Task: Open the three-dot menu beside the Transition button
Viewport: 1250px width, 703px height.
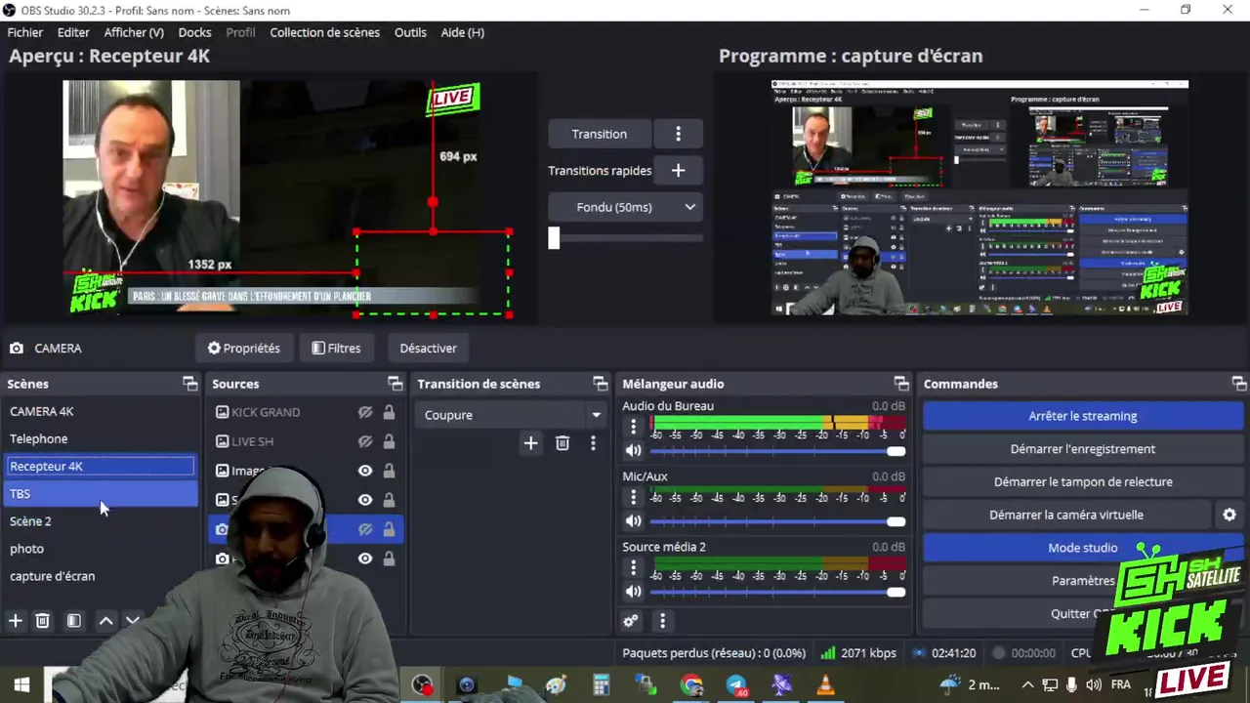Action: [678, 134]
